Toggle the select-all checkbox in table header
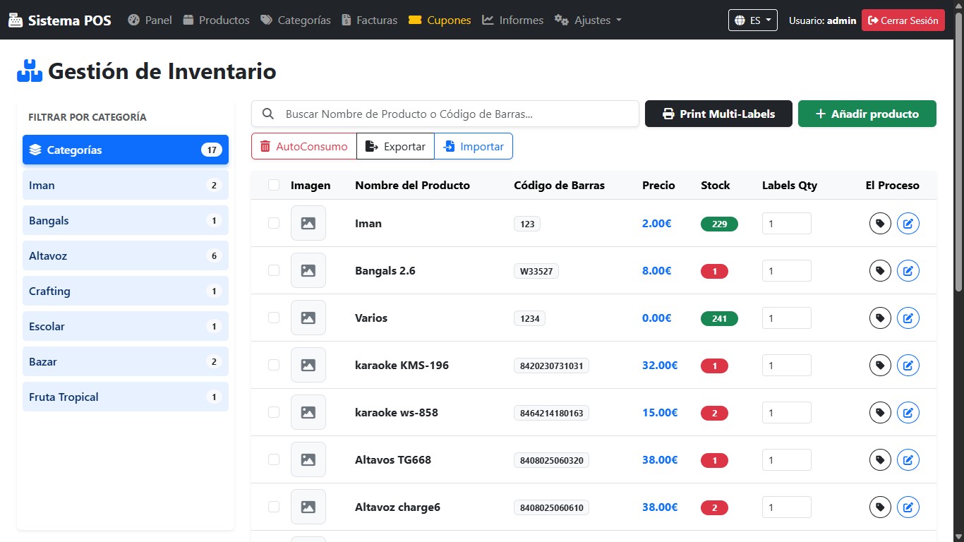 click(274, 186)
